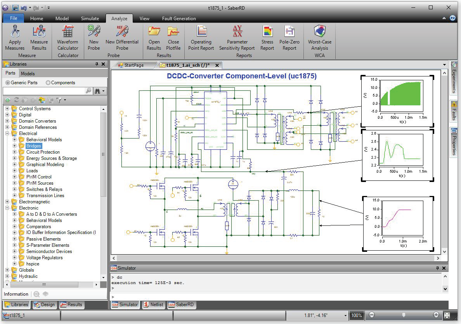
Task: Pin the Simulator panel
Action: click(437, 268)
